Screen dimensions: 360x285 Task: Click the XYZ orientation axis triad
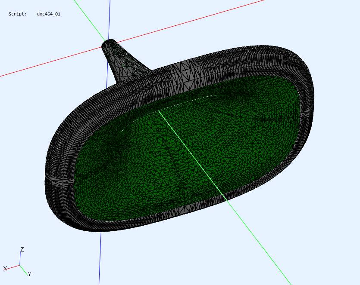pos(17,262)
